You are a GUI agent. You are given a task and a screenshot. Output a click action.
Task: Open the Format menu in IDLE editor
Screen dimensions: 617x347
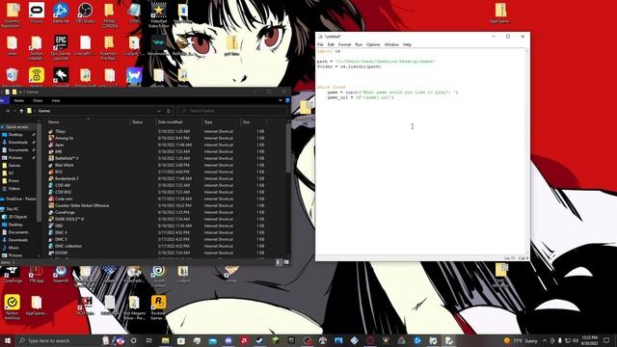click(x=344, y=44)
